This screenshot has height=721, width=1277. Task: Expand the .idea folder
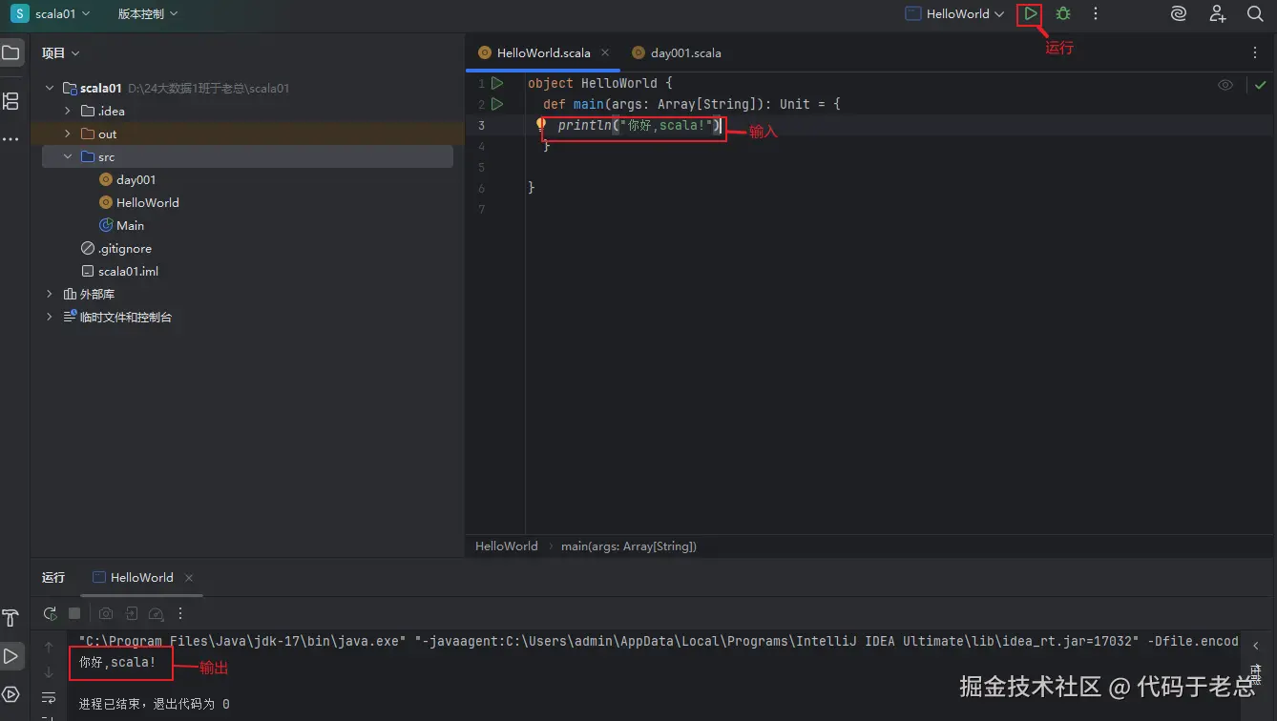(68, 111)
